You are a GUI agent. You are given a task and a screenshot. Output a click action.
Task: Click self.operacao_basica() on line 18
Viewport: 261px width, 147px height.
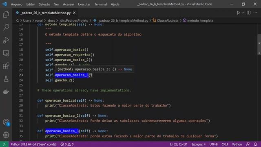(x=67, y=49)
